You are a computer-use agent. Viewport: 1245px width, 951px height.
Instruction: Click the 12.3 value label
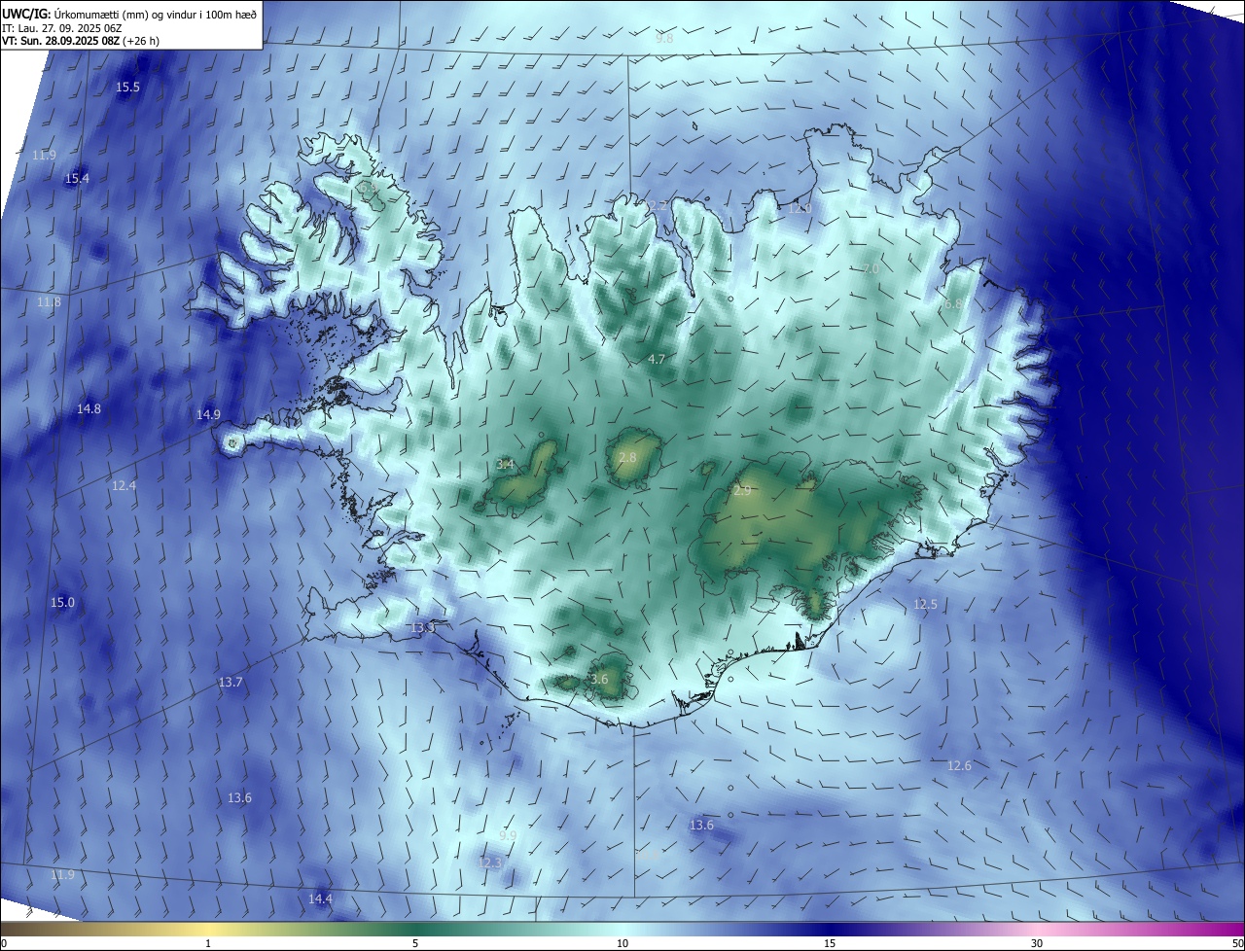[490, 863]
